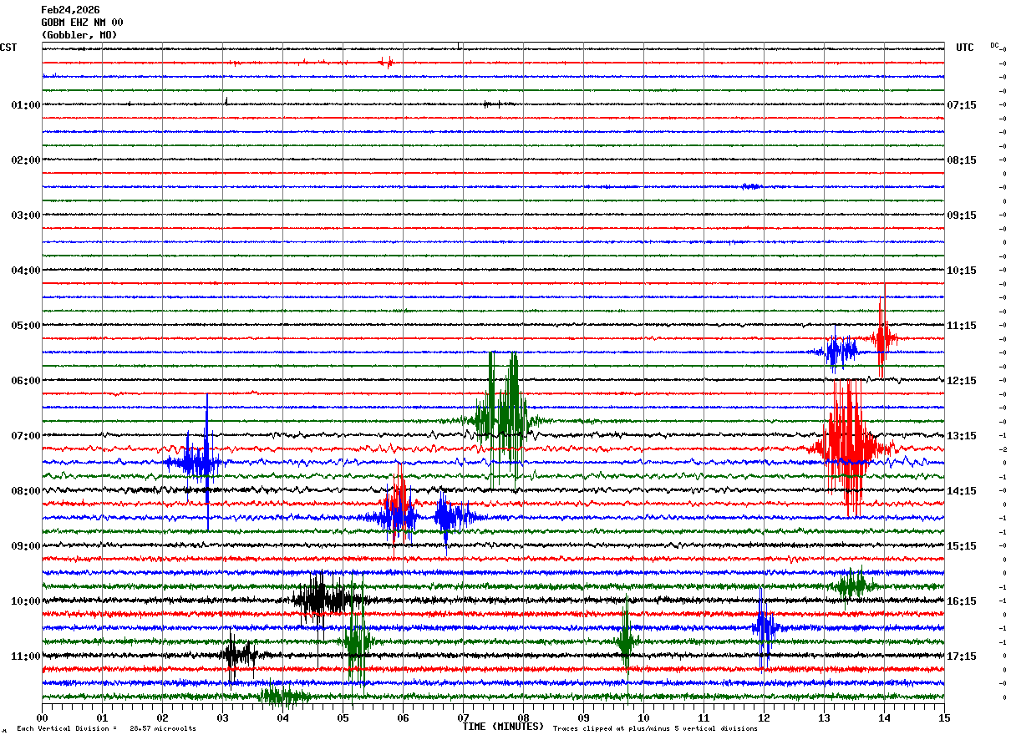Click the UTC timezone header

[965, 48]
